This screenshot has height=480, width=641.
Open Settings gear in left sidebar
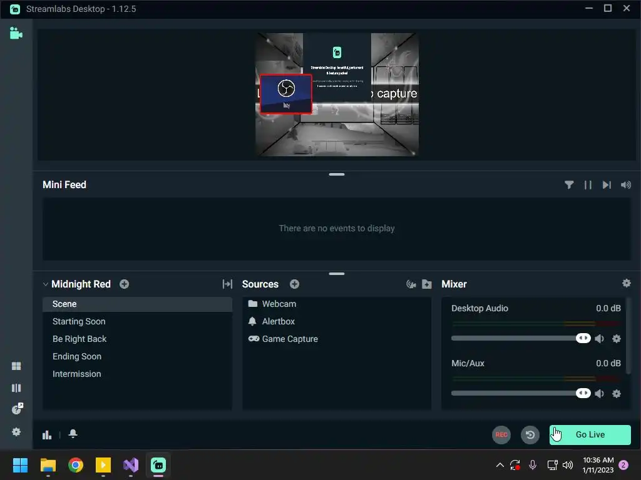click(x=16, y=431)
